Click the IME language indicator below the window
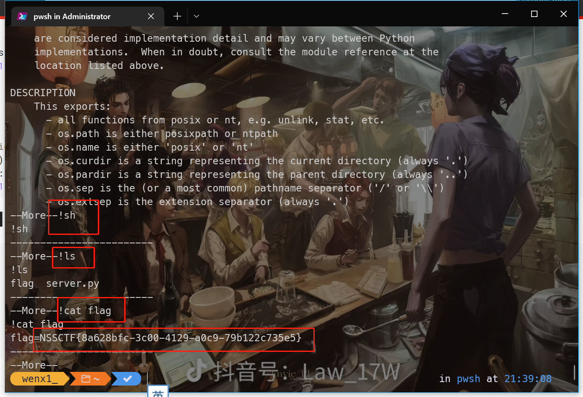Screen dimensions: 583x397 point(158,392)
